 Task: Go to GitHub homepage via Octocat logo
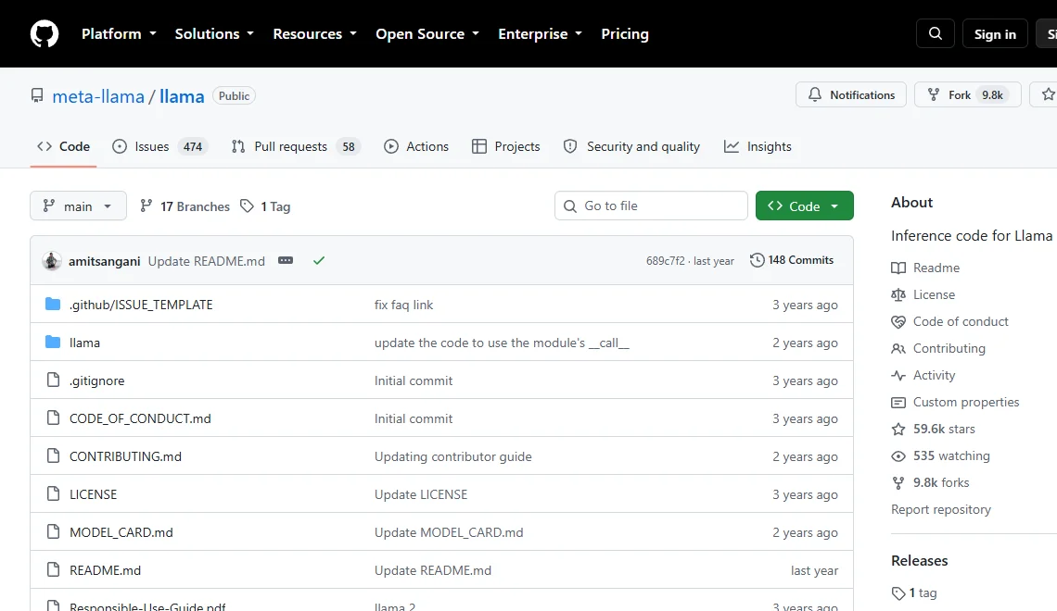coord(45,33)
